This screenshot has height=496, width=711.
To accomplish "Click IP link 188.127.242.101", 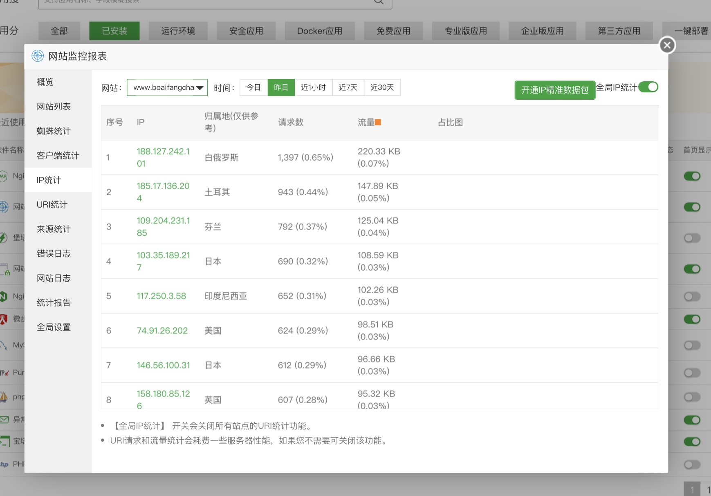I will coord(163,157).
